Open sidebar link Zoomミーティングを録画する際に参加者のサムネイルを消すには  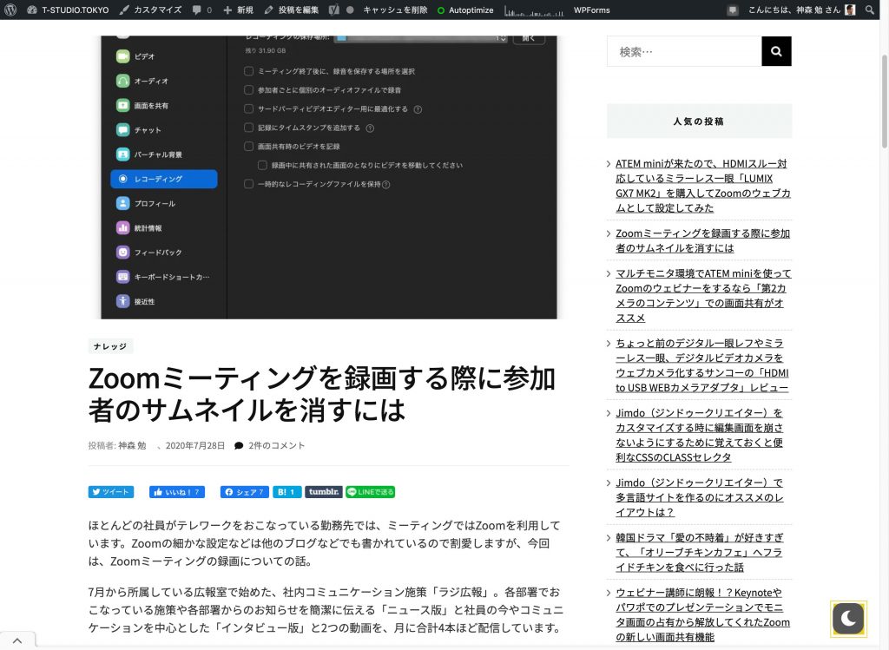tap(703, 241)
